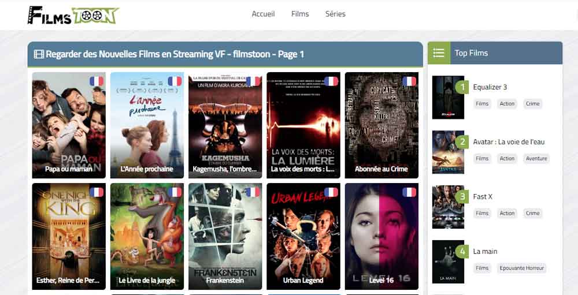Open the Kagemusha poster
Image resolution: width=578 pixels, height=295 pixels.
click(x=225, y=125)
